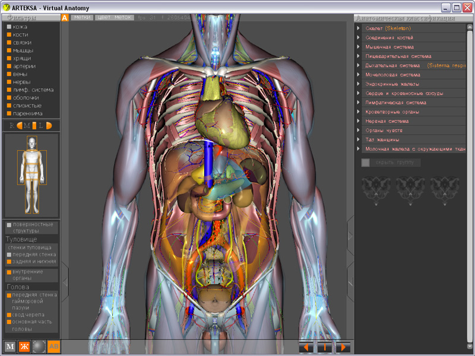Image resolution: width=475 pixels, height=356 pixels.
Task: Toggle the основная часть головы checkbox
Action: pos(9,322)
